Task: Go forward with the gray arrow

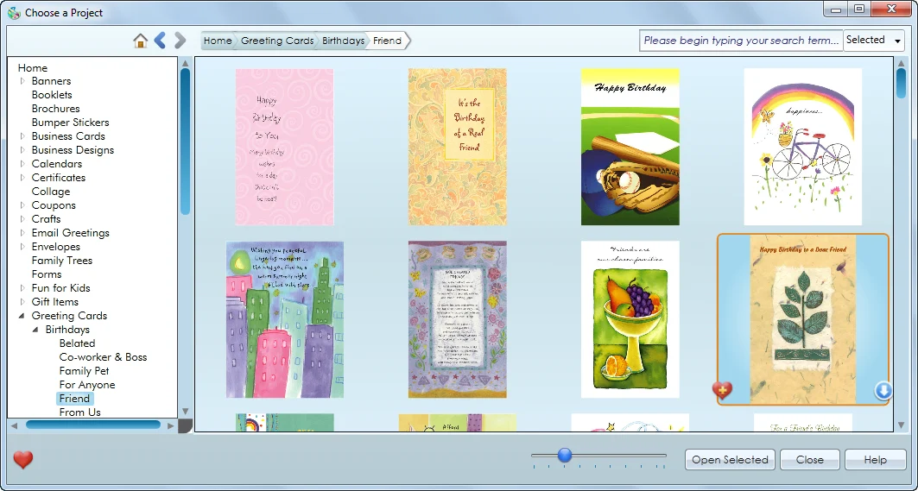Action: (x=180, y=41)
